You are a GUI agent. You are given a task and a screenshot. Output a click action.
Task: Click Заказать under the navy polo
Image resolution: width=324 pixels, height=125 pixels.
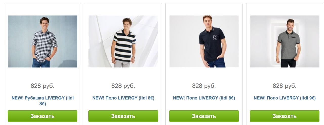click(x=204, y=116)
